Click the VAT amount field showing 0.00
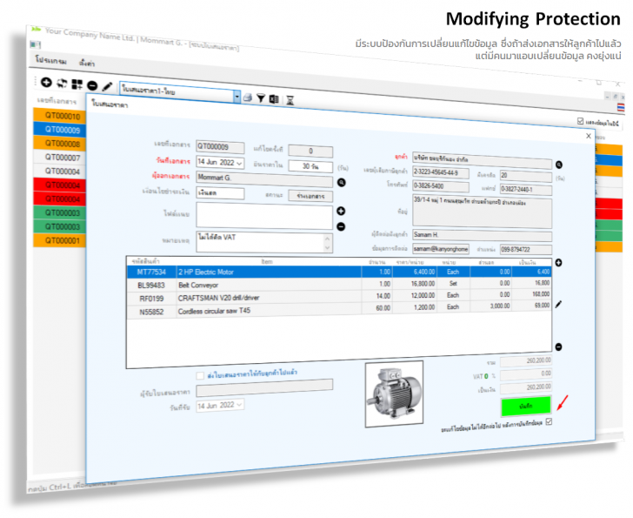The height and width of the screenshot is (518, 633). coord(526,374)
